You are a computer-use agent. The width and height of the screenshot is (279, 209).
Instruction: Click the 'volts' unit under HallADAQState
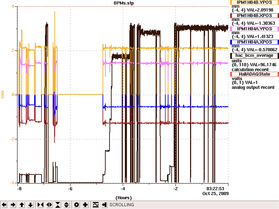237,79
